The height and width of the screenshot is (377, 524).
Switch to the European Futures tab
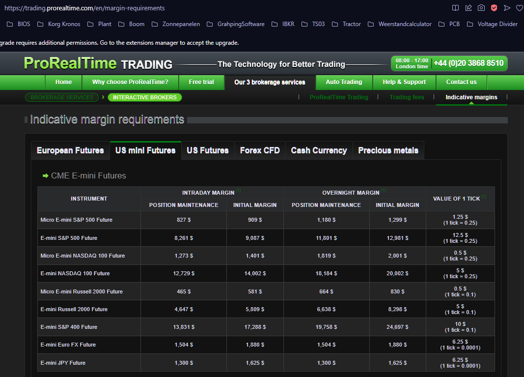tap(70, 150)
